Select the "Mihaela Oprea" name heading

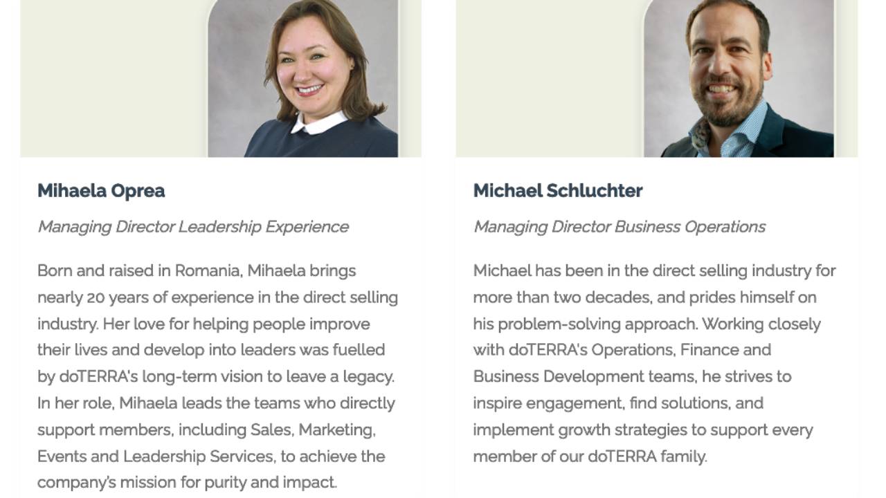pos(101,191)
